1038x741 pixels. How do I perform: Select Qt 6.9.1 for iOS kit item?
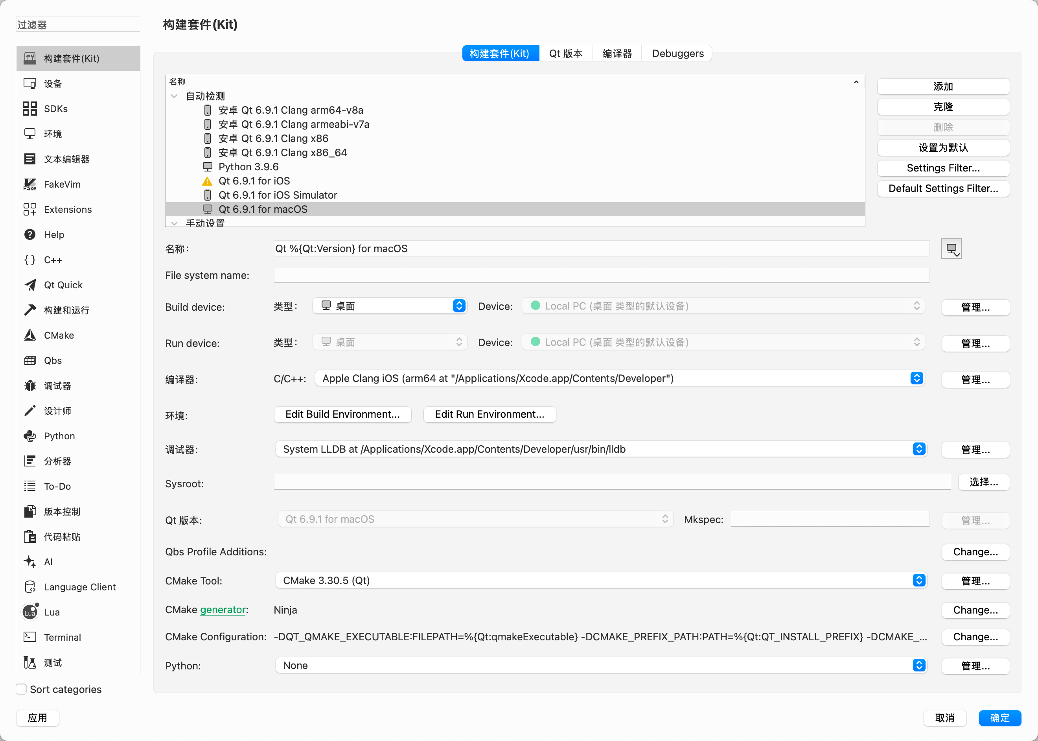[x=254, y=181]
